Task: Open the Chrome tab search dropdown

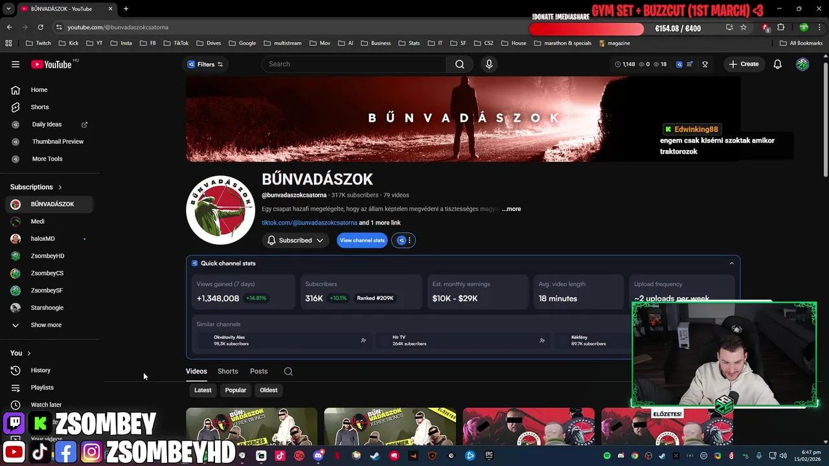Action: coord(8,9)
